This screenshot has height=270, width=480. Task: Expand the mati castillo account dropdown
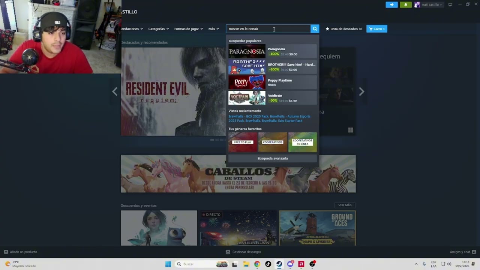coord(441,5)
